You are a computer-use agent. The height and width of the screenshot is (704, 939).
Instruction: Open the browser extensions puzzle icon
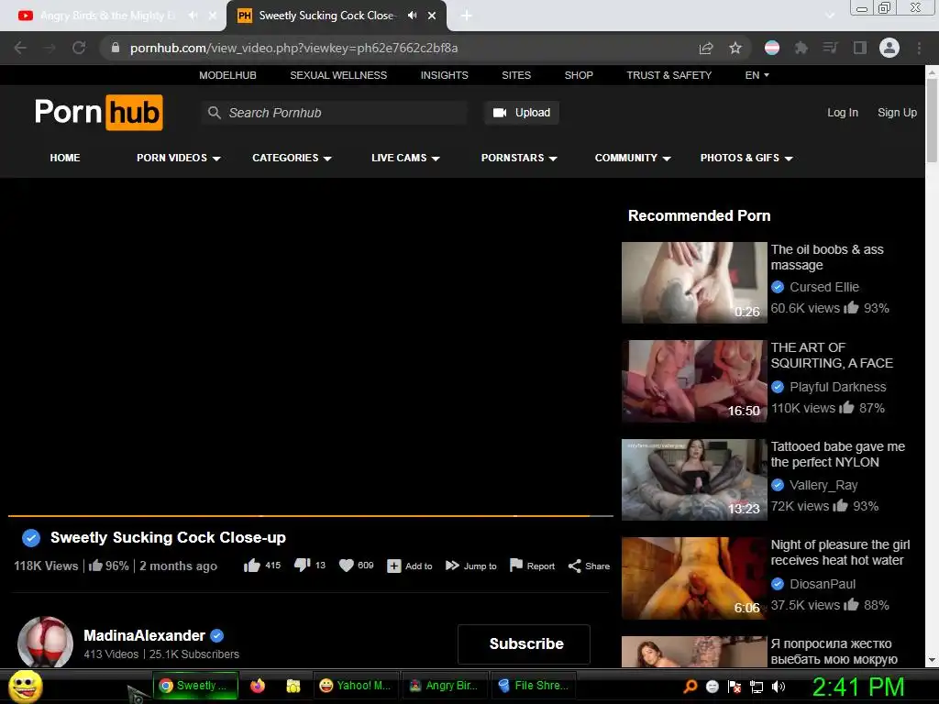[801, 48]
